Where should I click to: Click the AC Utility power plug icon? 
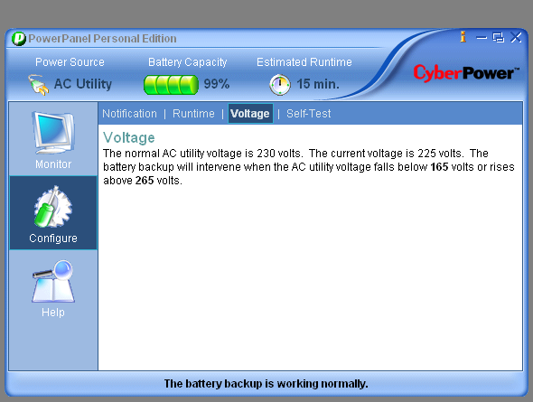point(39,85)
